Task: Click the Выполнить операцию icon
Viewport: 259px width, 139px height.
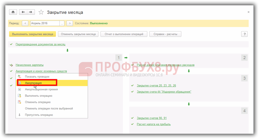Action: pos(19,96)
